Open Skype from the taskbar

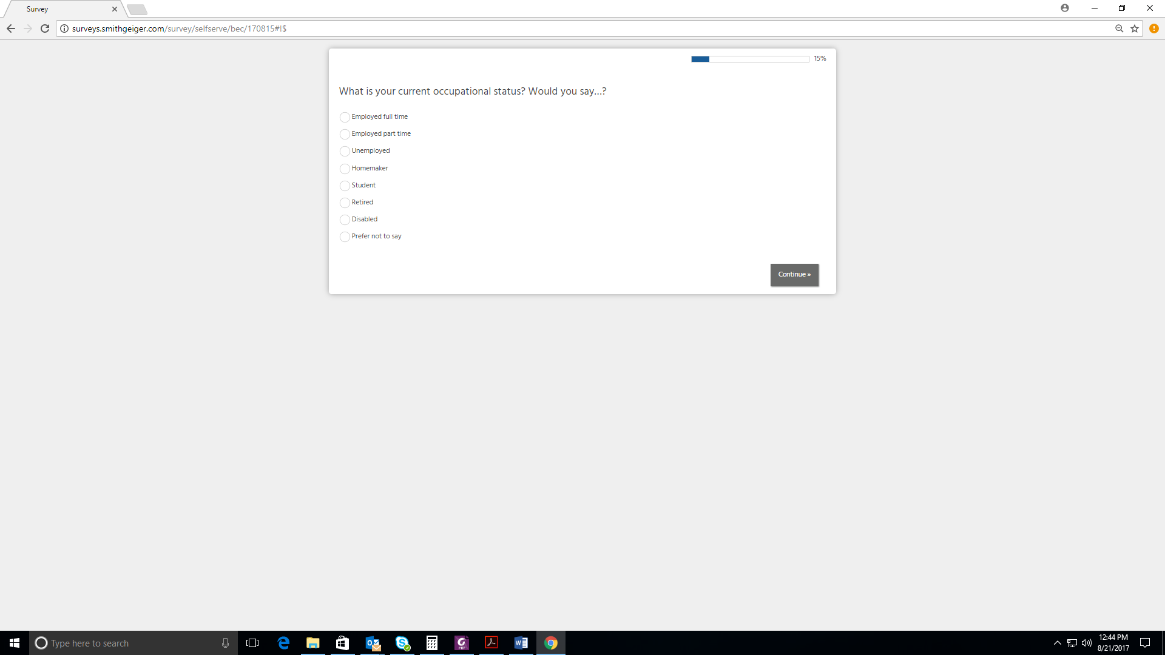tap(402, 643)
